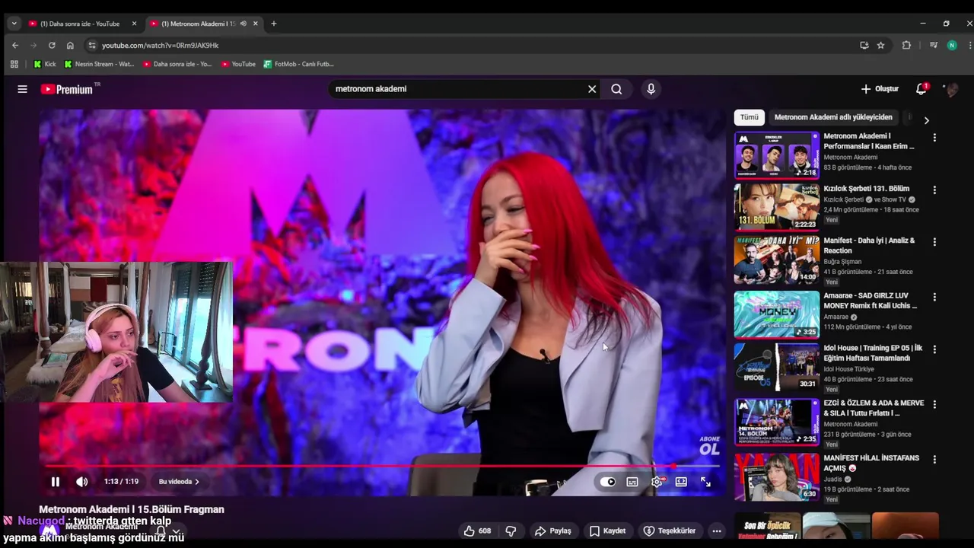The width and height of the screenshot is (974, 548).
Task: Reload the current page
Action: (52, 45)
